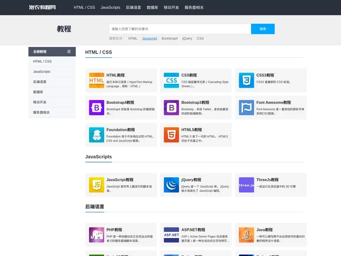Select 后端语言 in sidebar

[x=52, y=82]
